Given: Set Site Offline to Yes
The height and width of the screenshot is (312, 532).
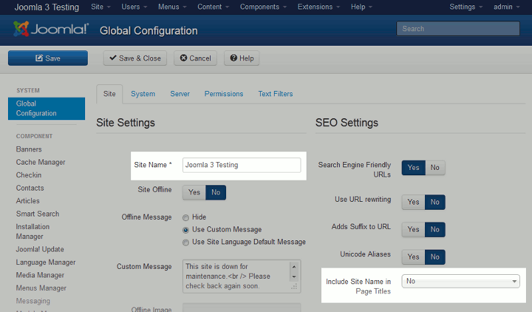Looking at the screenshot, I should 194,193.
